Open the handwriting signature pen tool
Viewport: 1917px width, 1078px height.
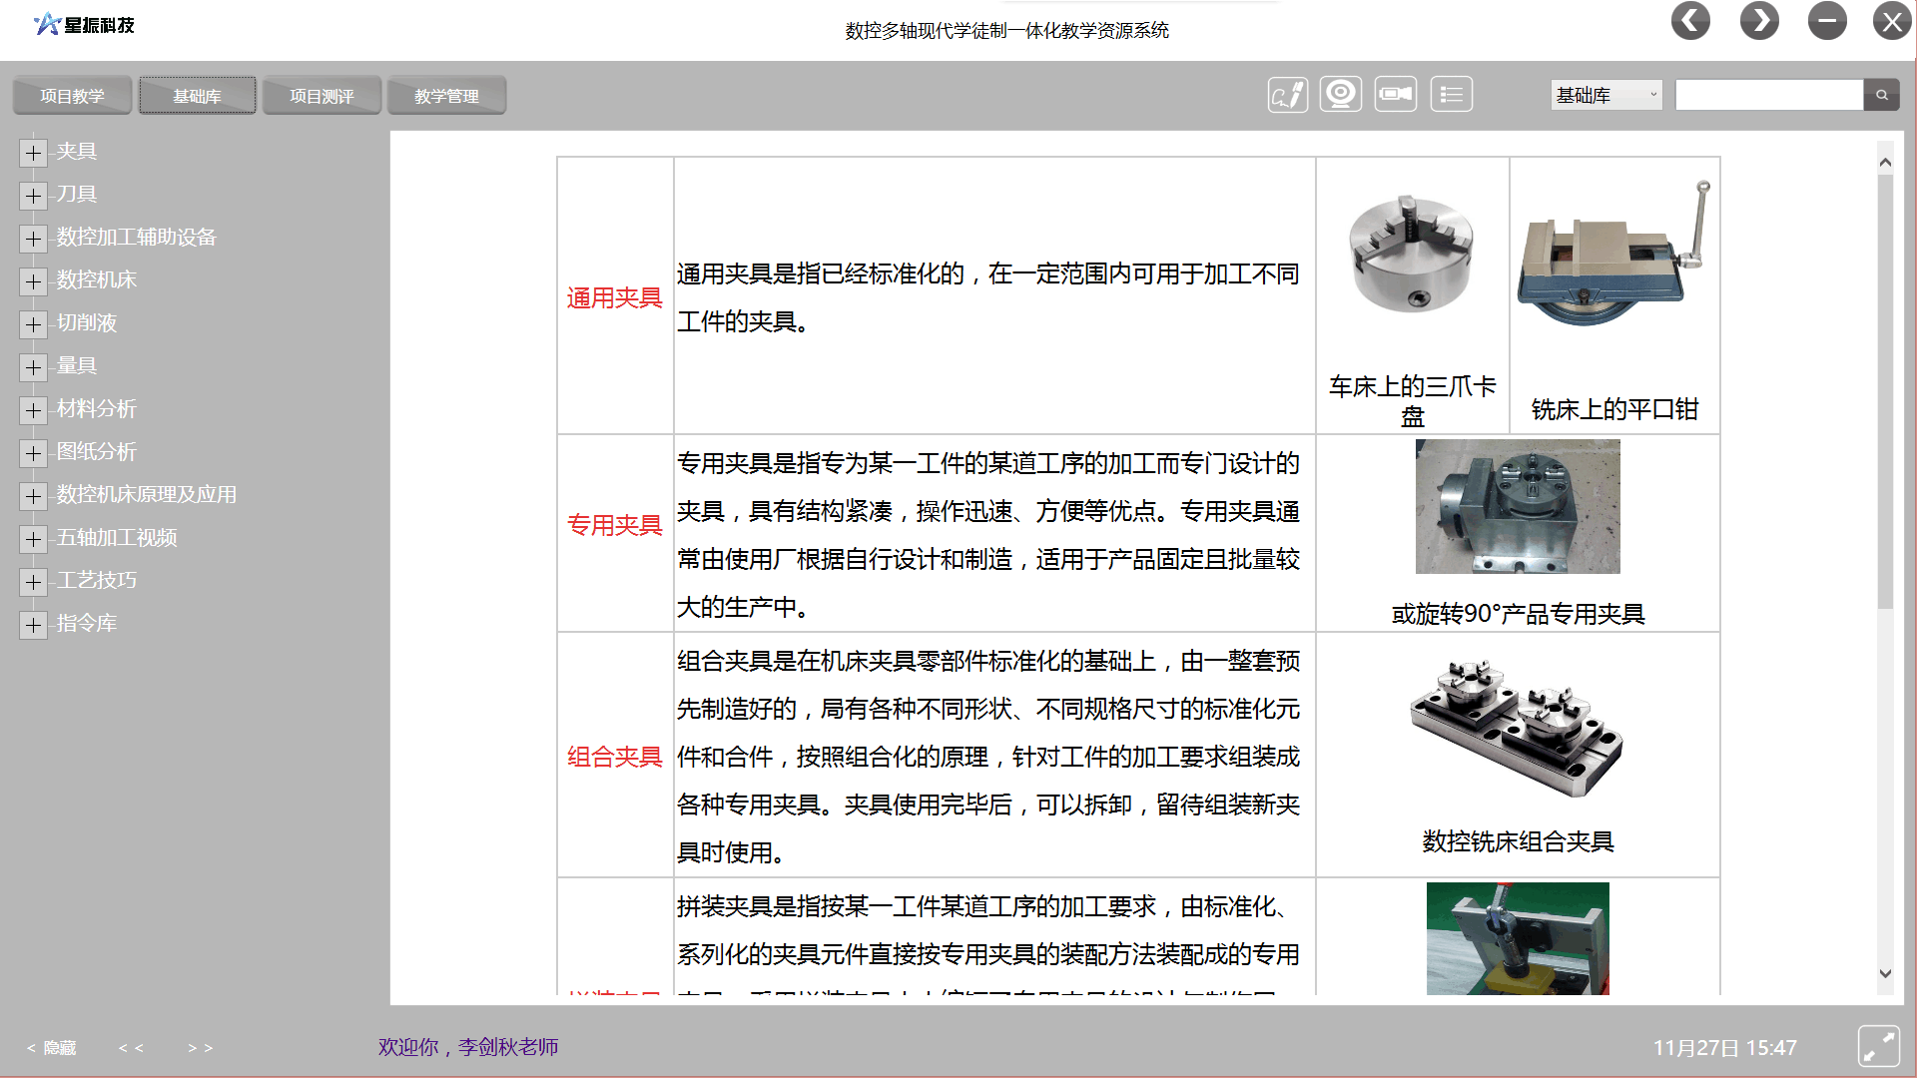[x=1288, y=95]
